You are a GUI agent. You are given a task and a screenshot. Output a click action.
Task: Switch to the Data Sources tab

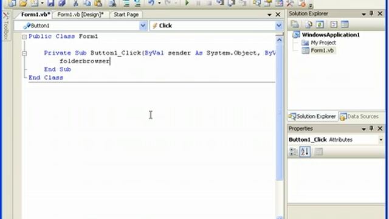pos(359,116)
